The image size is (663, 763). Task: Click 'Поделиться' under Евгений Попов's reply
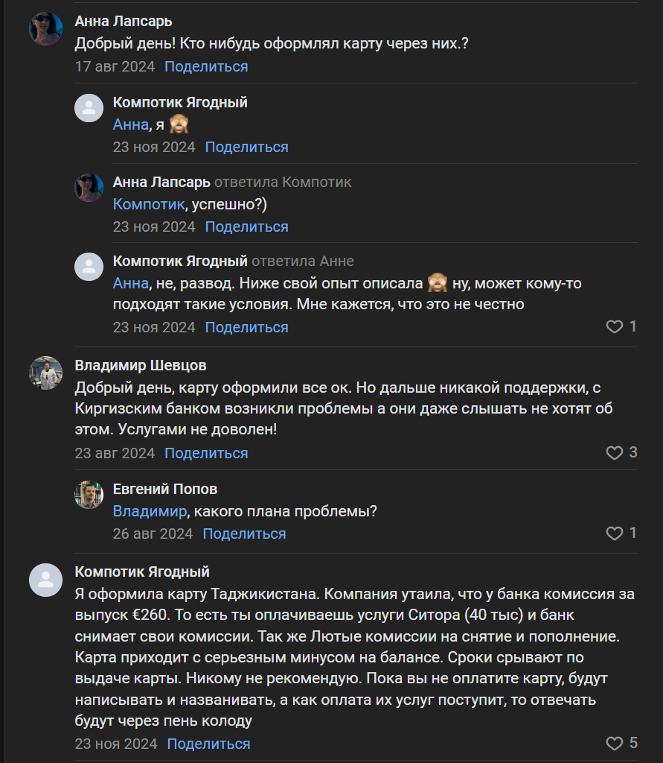[x=244, y=534]
